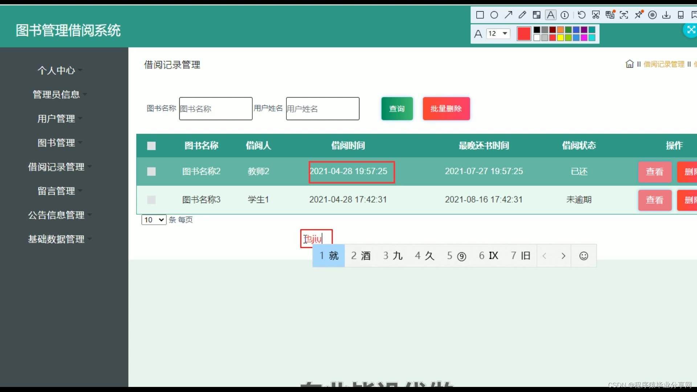Show next IME candidate page
This screenshot has height=392, width=697.
563,256
